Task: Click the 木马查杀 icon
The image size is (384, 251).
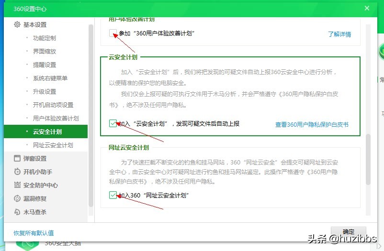Action: pos(17,212)
